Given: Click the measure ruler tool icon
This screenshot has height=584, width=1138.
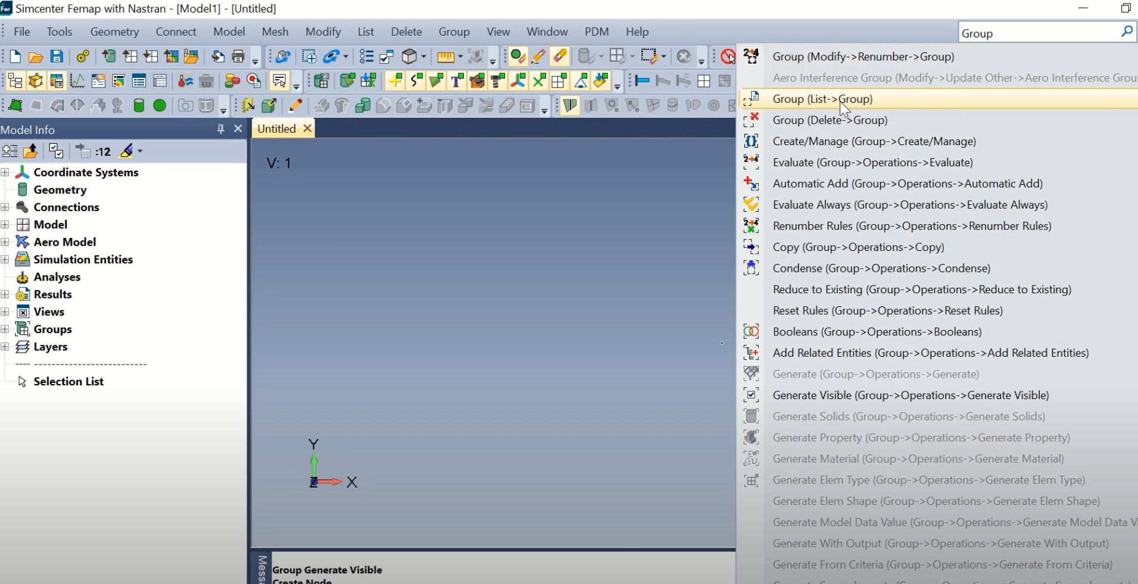Looking at the screenshot, I should [x=446, y=56].
